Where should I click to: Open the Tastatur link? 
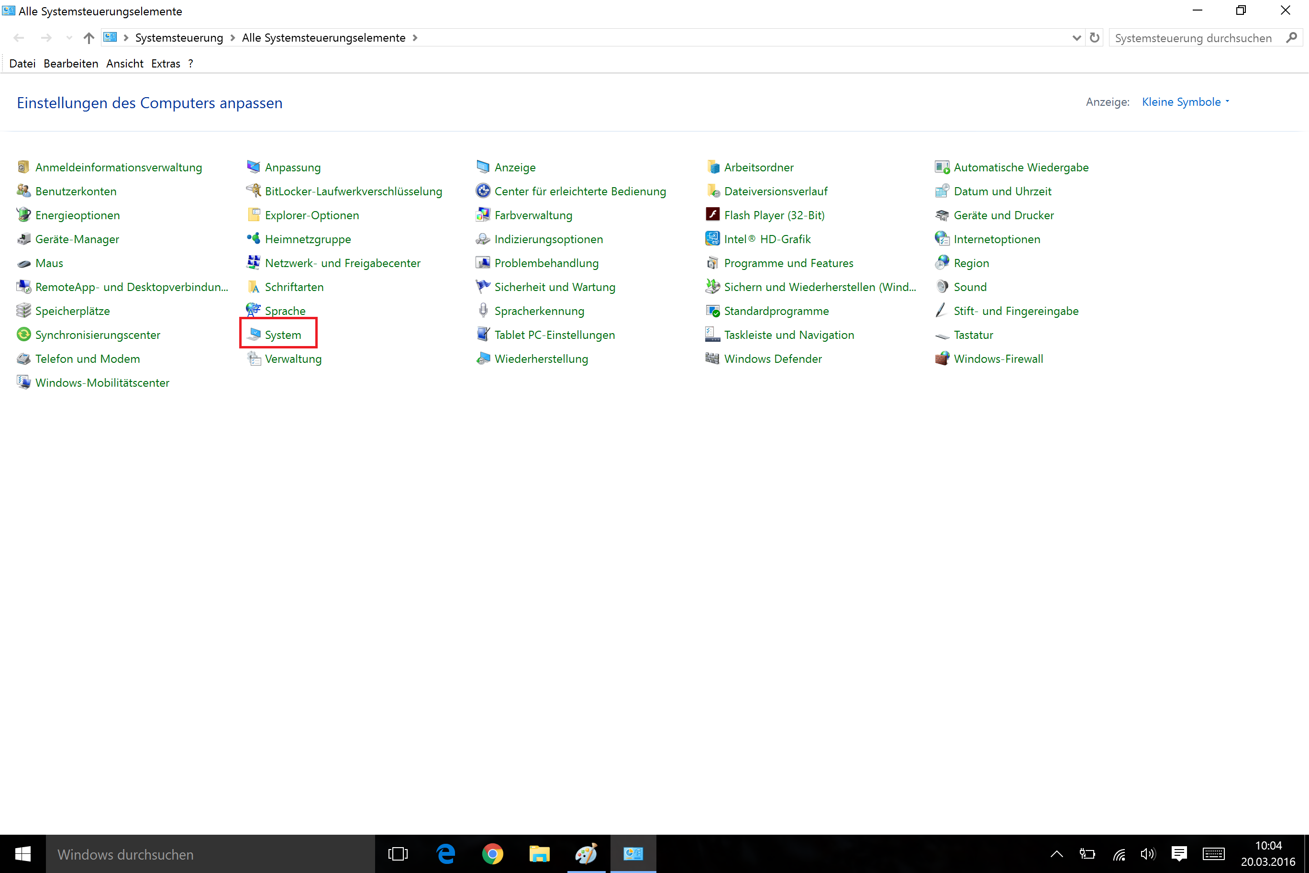pos(974,335)
